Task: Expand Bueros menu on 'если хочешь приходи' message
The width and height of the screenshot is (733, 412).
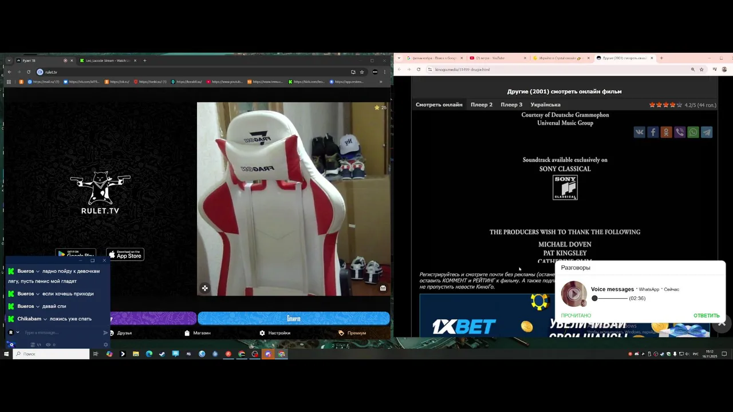Action: [x=38, y=294]
